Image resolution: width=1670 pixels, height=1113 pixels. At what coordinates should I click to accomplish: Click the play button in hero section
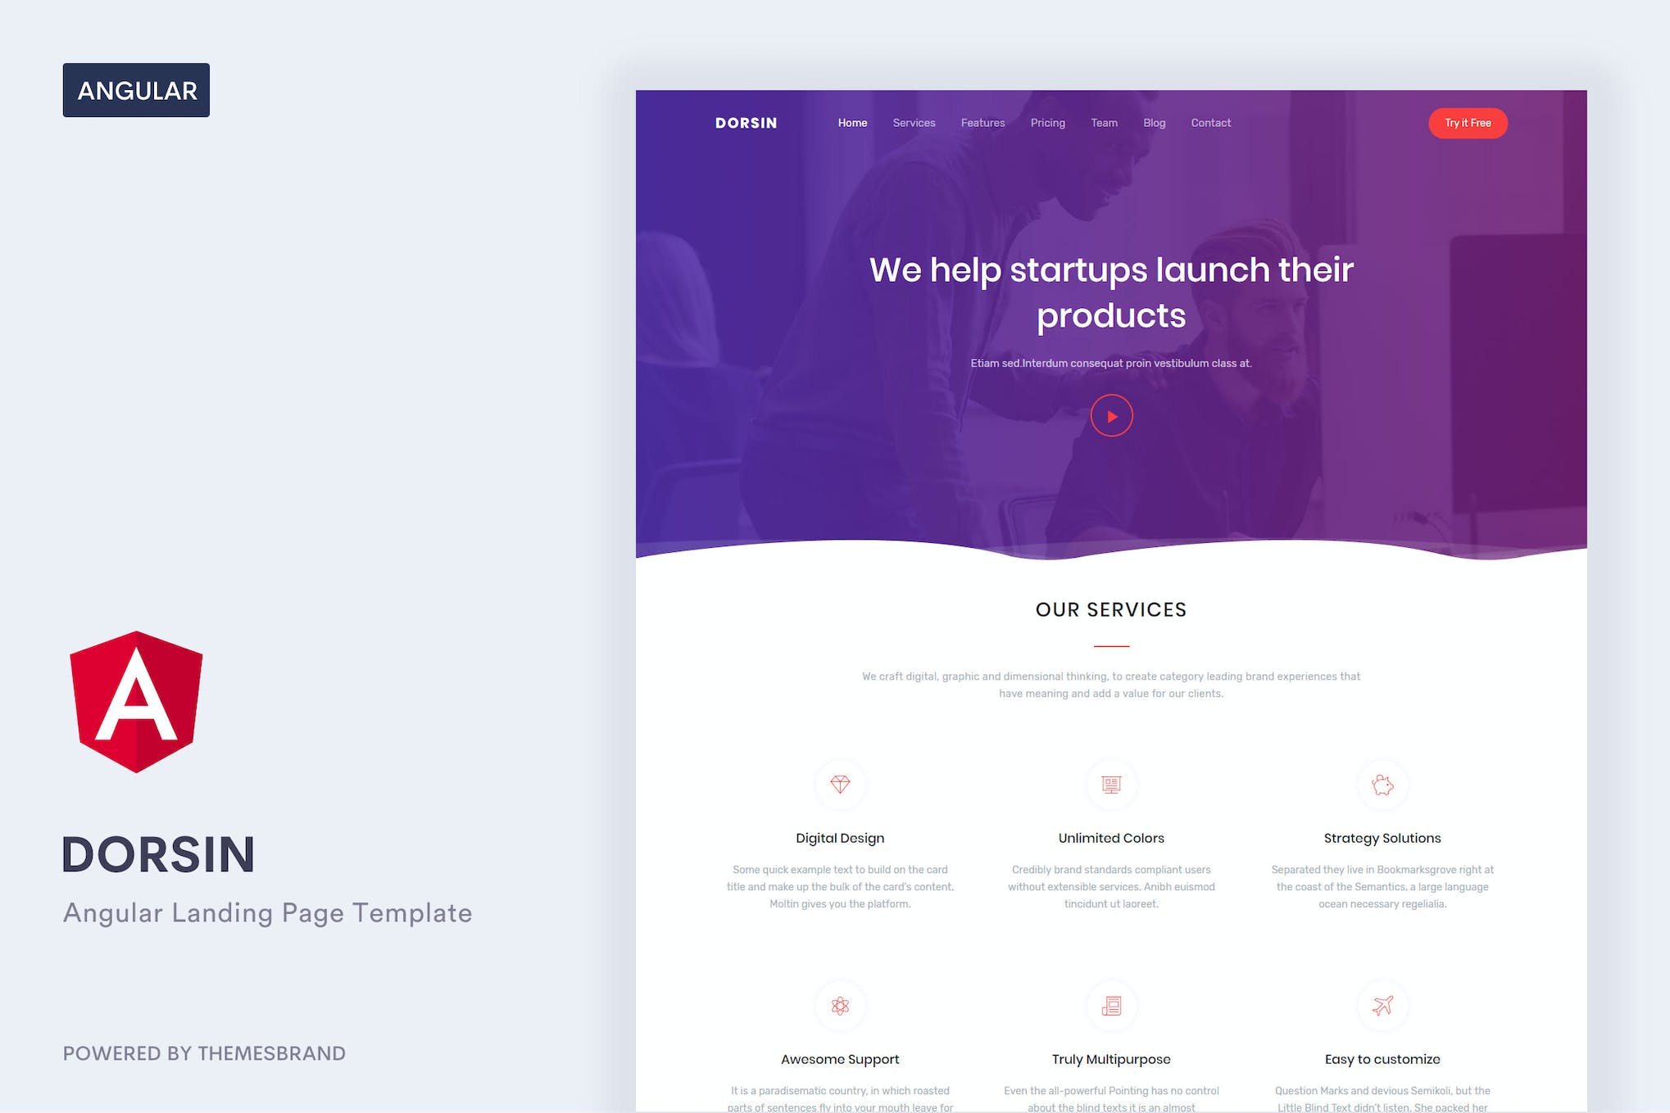tap(1111, 415)
